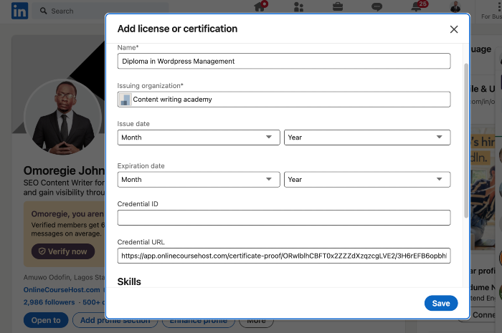The width and height of the screenshot is (502, 333).
Task: Click the issuing organization logo thumbnail
Action: (125, 100)
